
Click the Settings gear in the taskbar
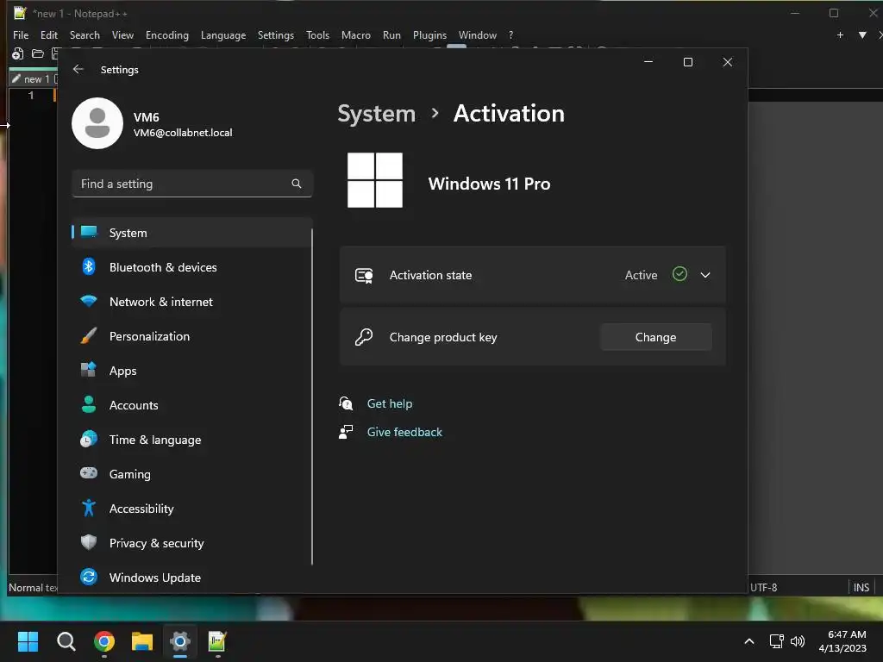coord(179,641)
